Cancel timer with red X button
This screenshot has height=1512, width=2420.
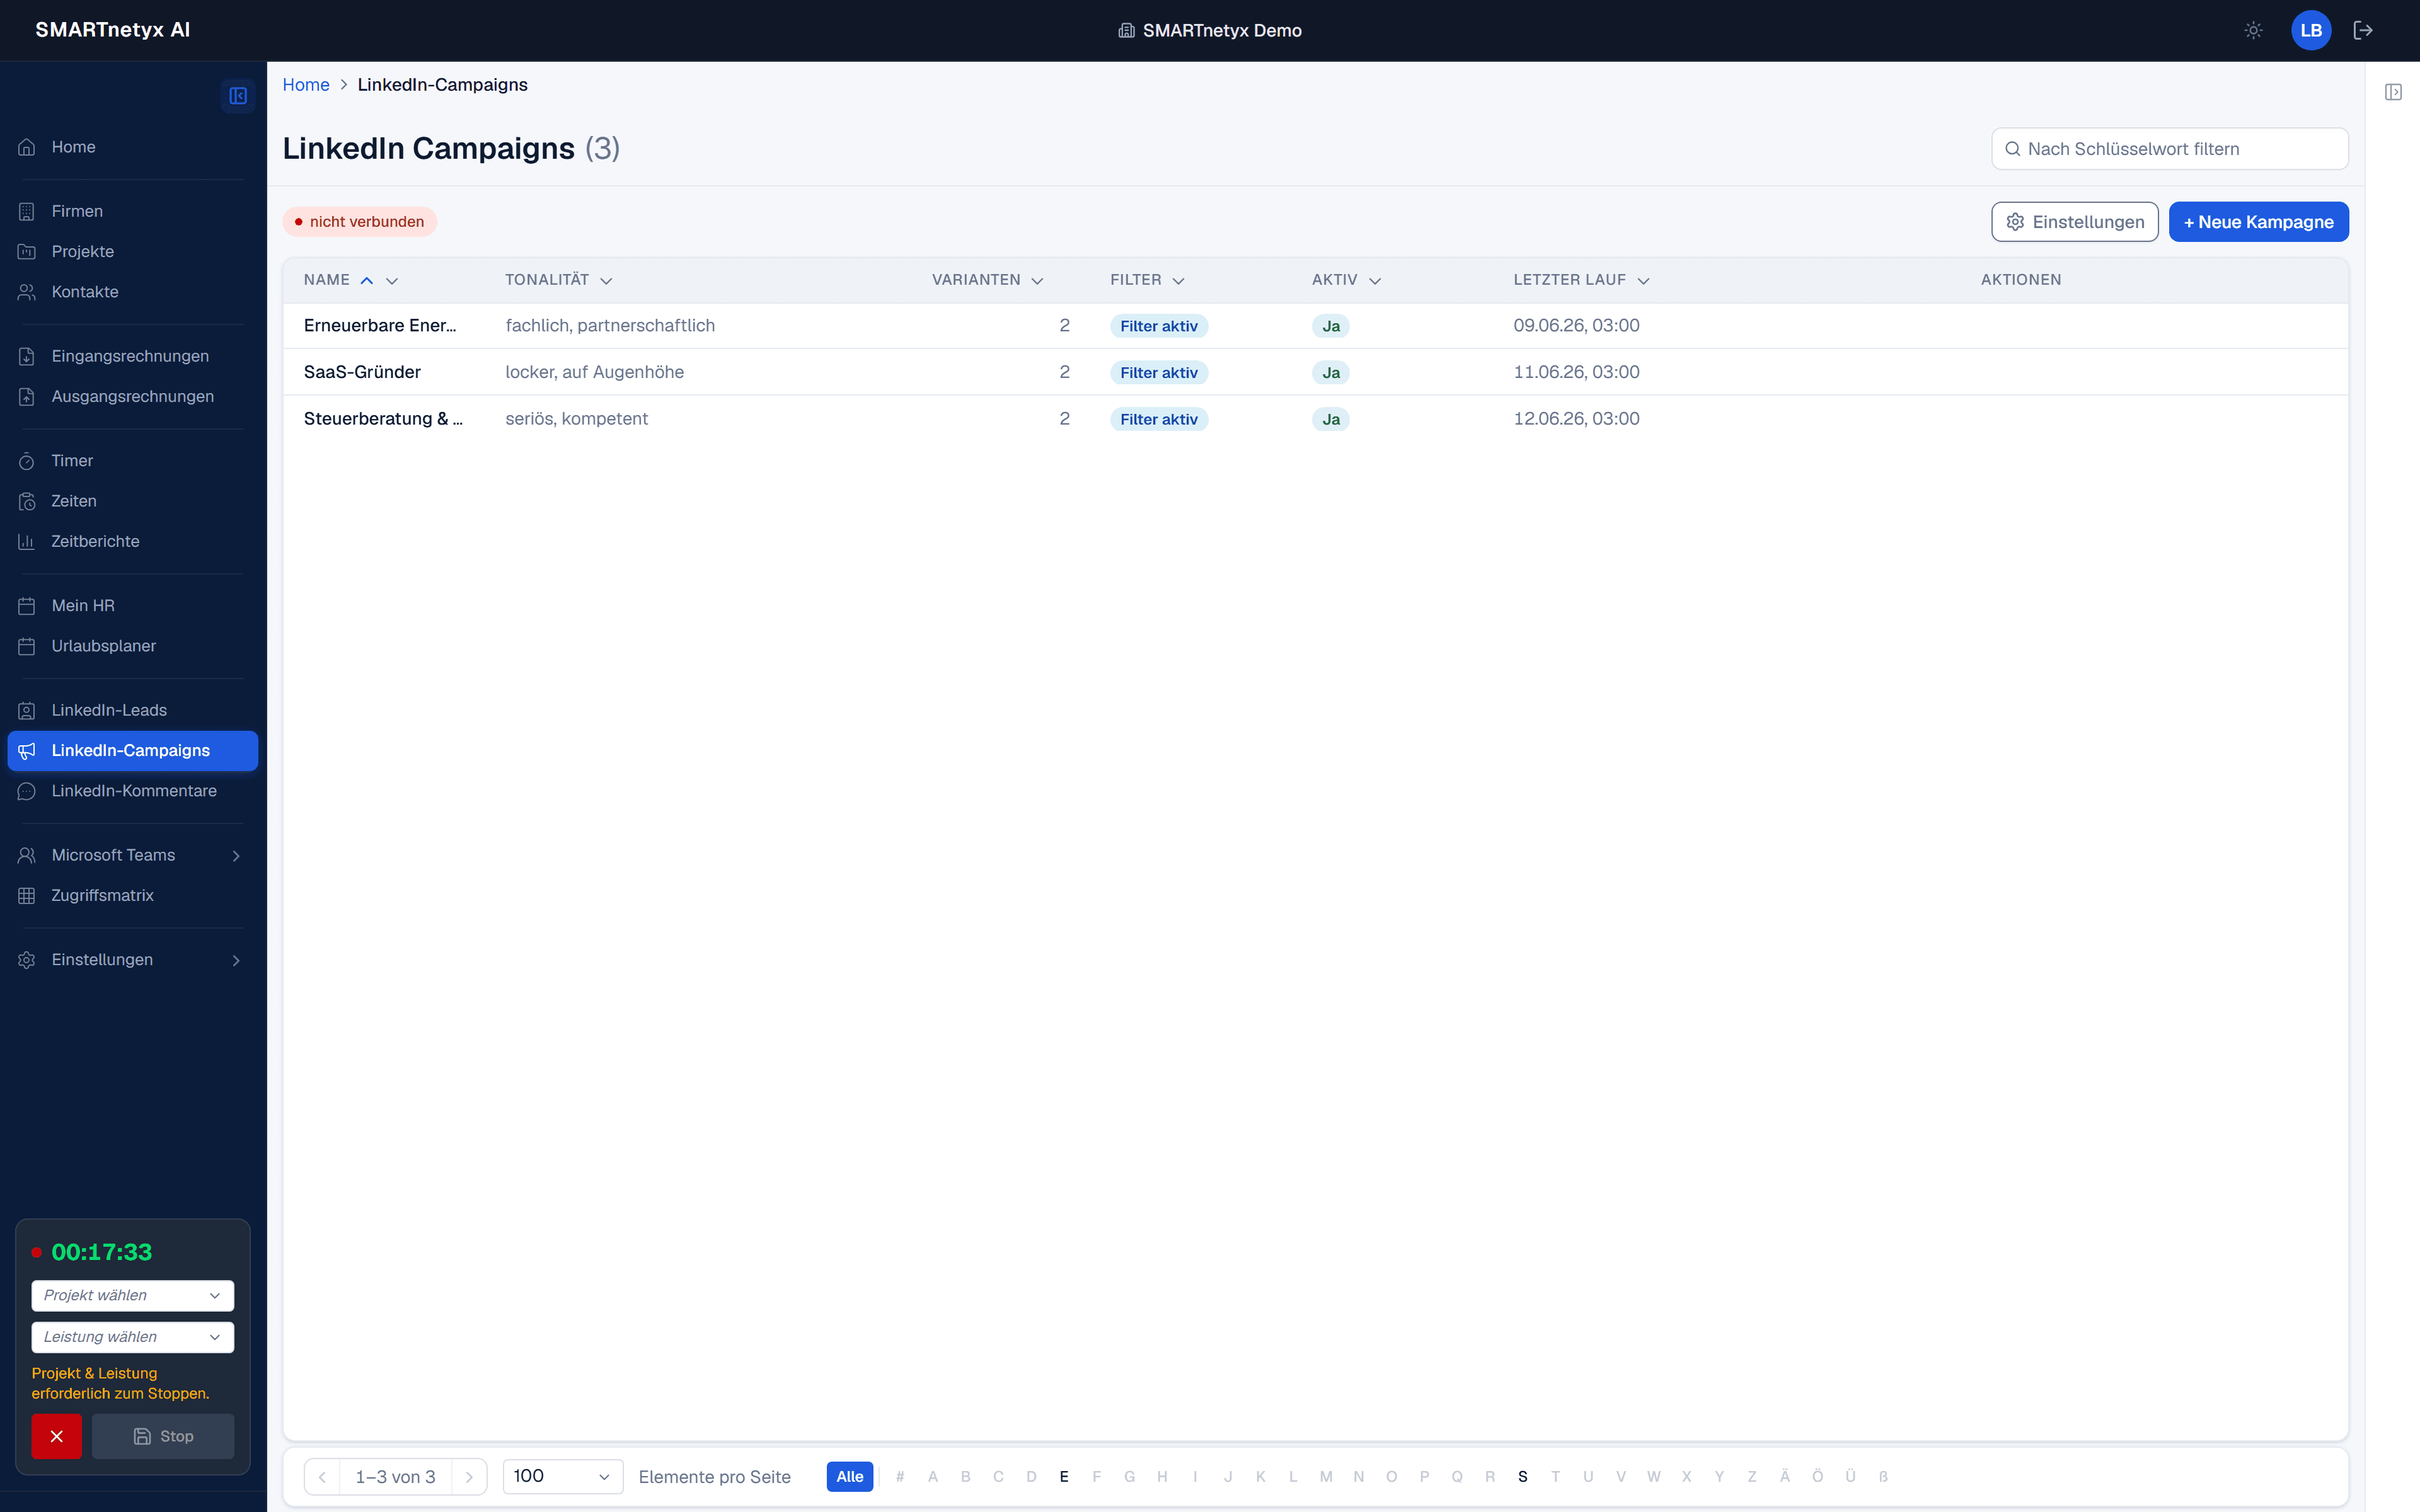coord(56,1436)
